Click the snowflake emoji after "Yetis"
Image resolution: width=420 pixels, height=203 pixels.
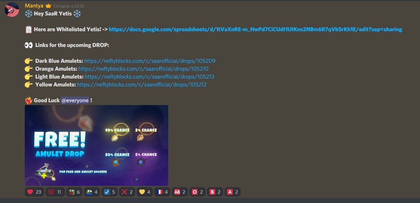(77, 14)
